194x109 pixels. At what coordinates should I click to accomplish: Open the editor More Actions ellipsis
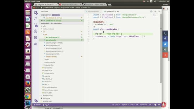point(159,12)
